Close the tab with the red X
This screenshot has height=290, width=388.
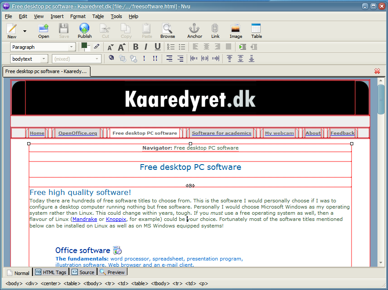click(x=377, y=71)
